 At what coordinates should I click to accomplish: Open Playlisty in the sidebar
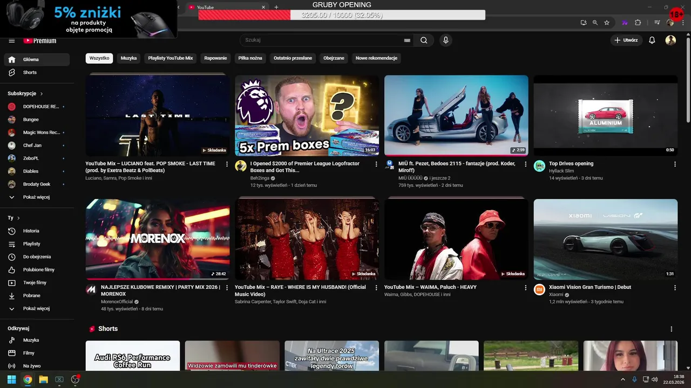(37, 244)
